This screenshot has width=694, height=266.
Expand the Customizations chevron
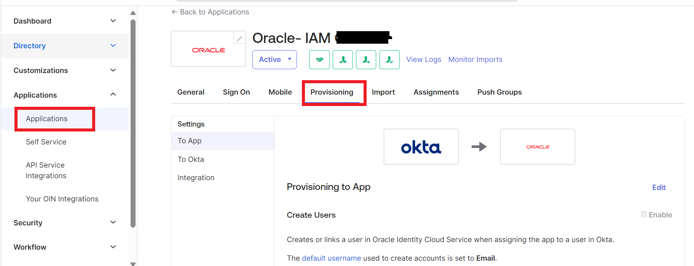(x=113, y=70)
